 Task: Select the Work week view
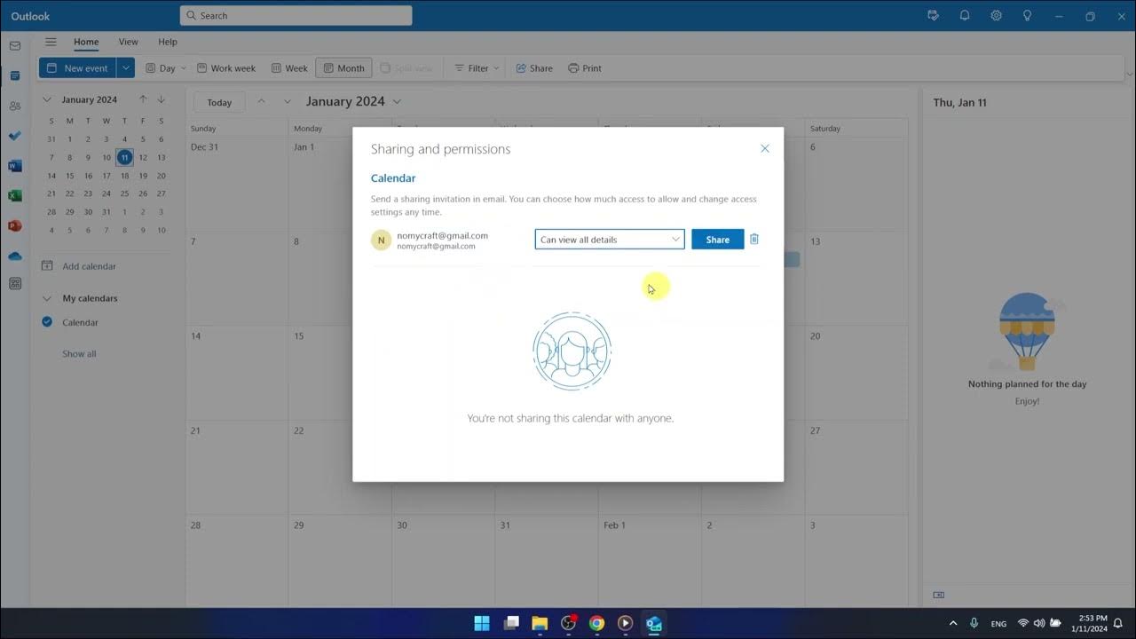coord(225,67)
